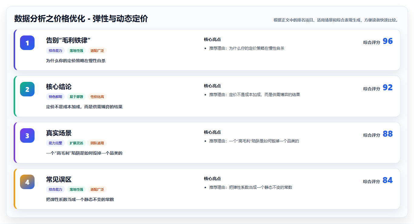Click 落地性强 tag in the 告别"毛利铁律" card

click(x=76, y=51)
